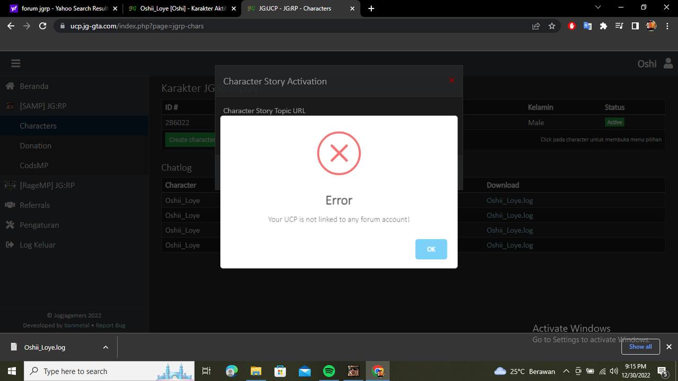Open Microsoft Store from the taskbar
This screenshot has width=678, height=381.
pyautogui.click(x=280, y=371)
